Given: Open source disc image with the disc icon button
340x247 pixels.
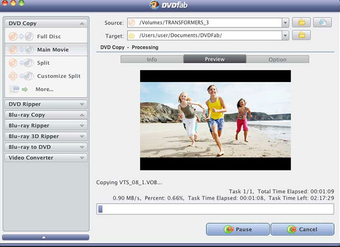Looking at the screenshot, I should point(322,22).
